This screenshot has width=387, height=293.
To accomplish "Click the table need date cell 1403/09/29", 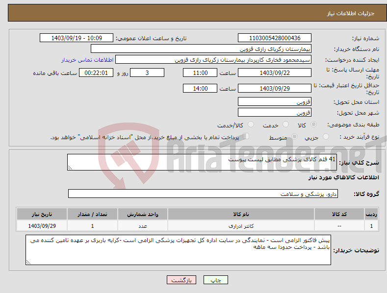I will (x=42, y=226).
